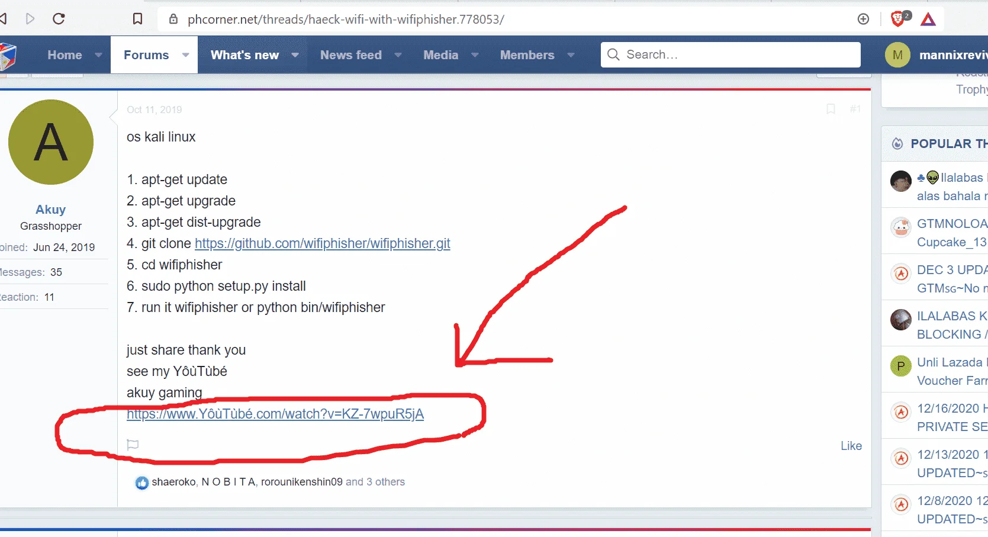Screen dimensions: 988x537
Task: Open the M user avatar in the header
Action: (x=897, y=55)
